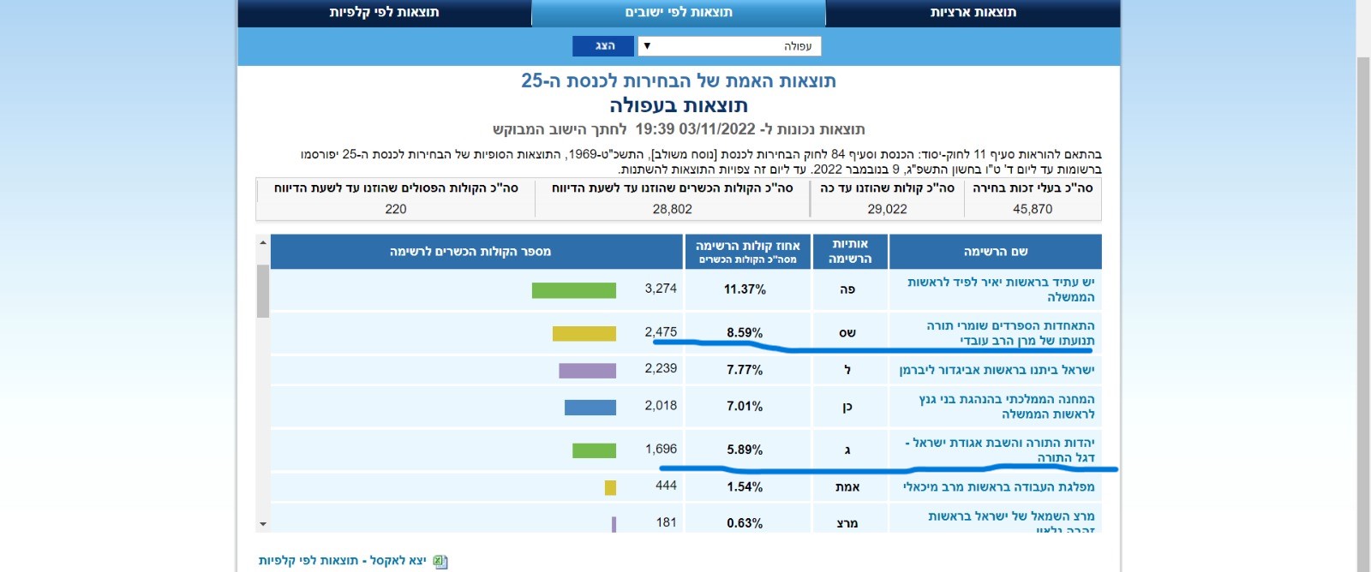The width and height of the screenshot is (1371, 572).
Task: Open the תוצאות לפי ישובים tab
Action: pyautogui.click(x=679, y=12)
